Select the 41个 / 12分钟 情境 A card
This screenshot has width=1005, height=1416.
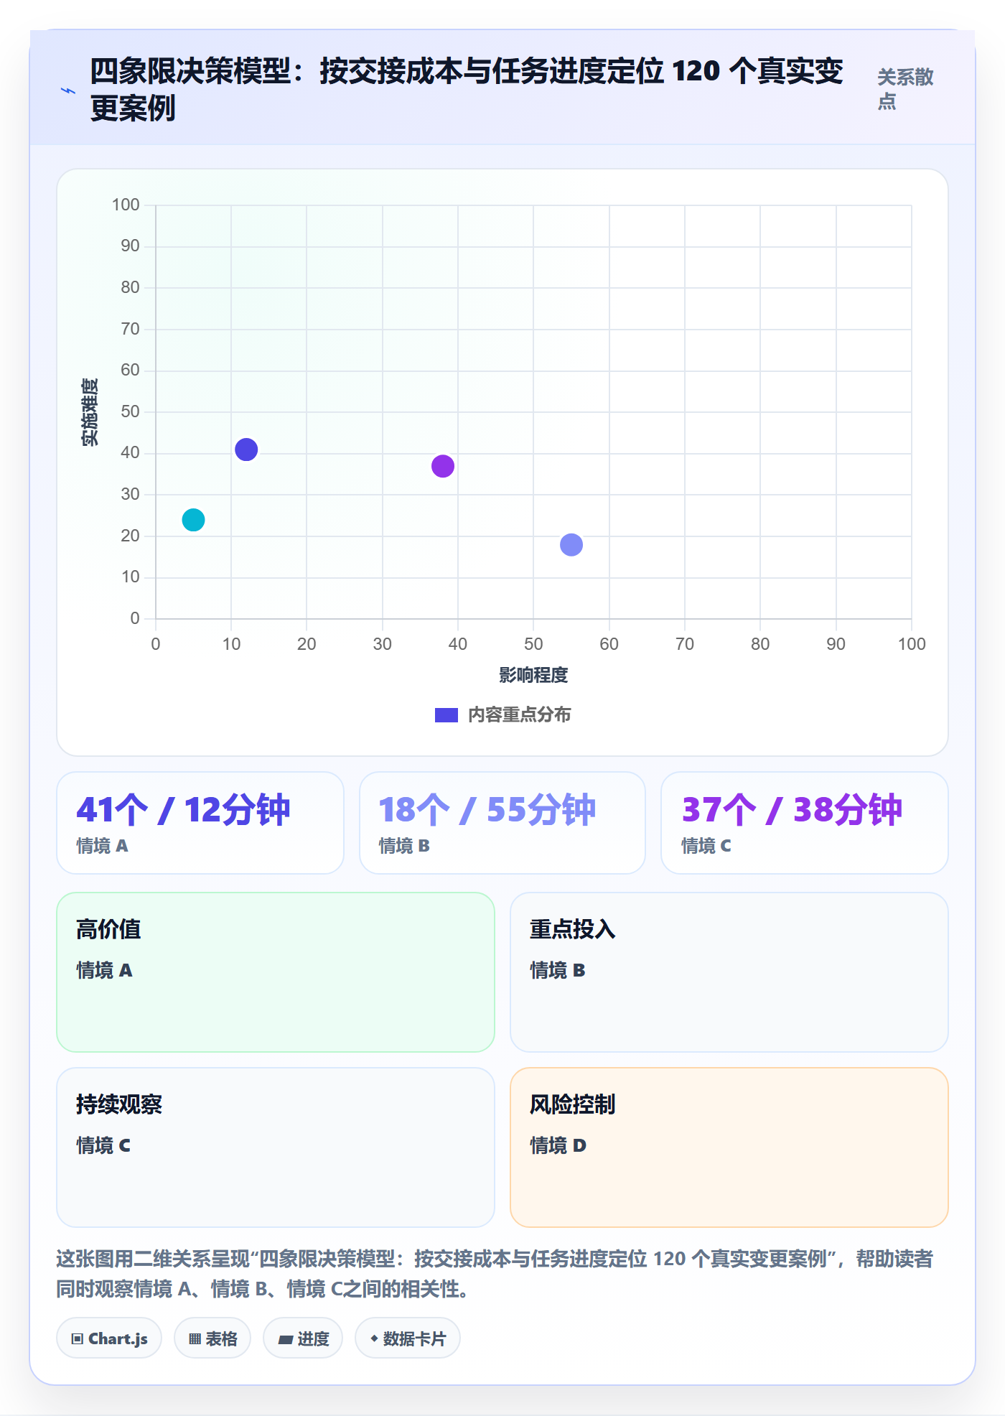(200, 823)
